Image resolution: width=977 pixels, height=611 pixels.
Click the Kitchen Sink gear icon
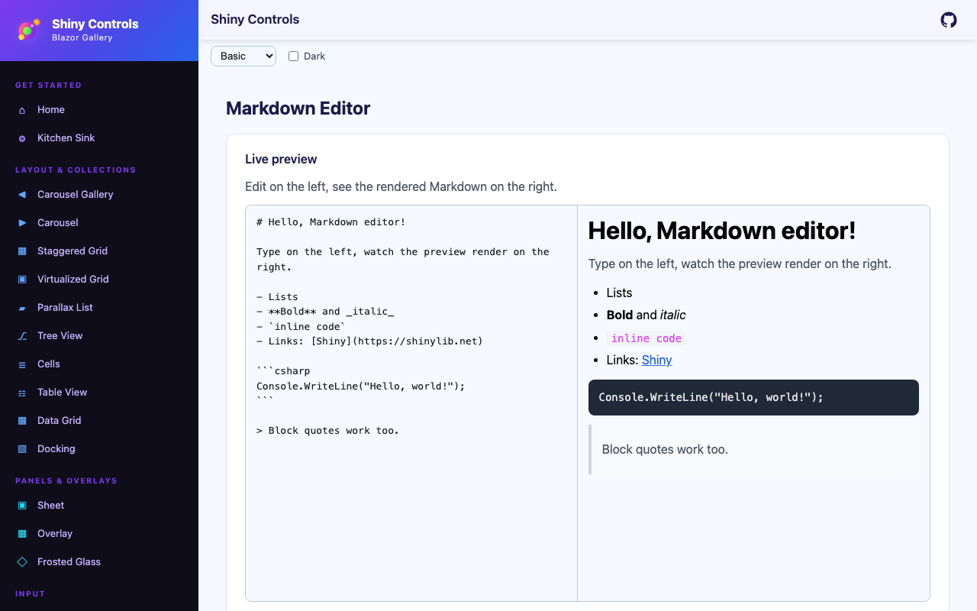(22, 138)
